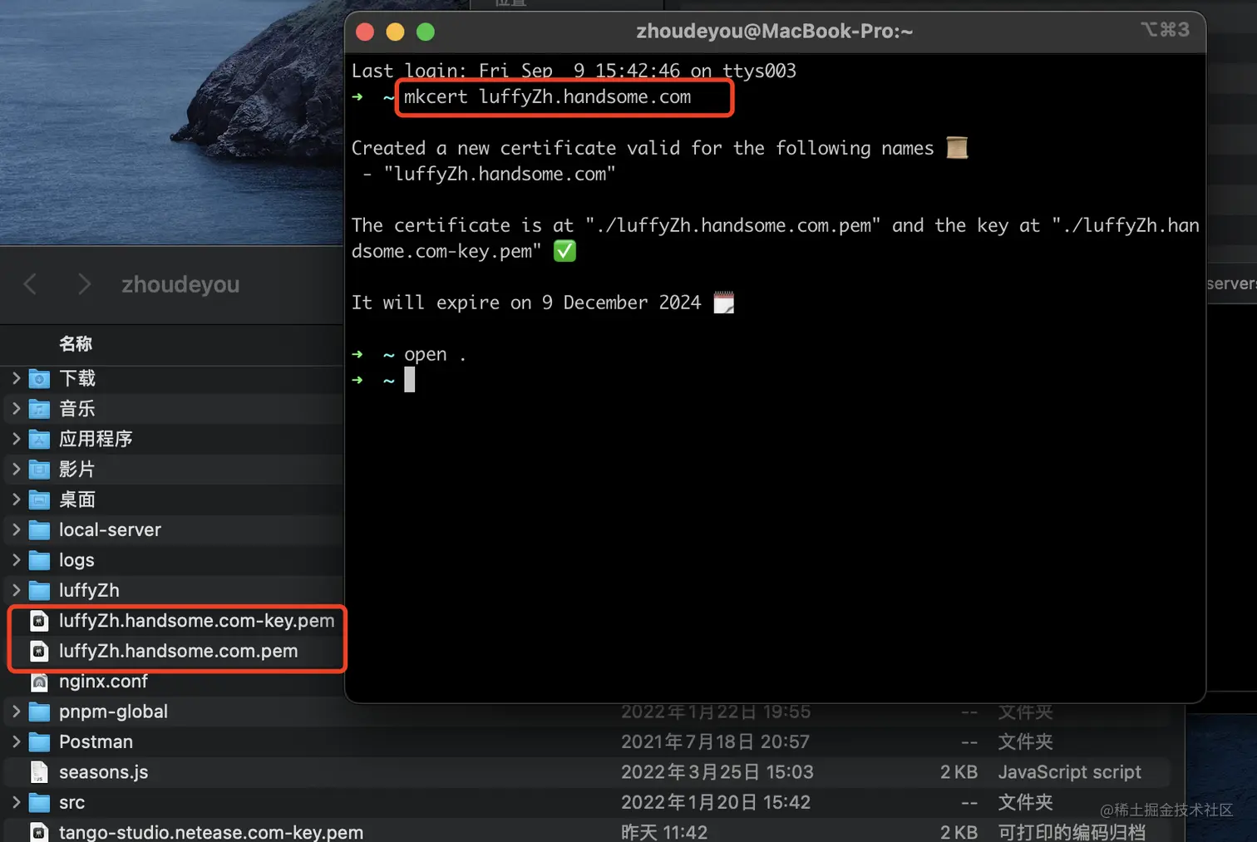Minimize the terminal window with yellow button

point(395,32)
